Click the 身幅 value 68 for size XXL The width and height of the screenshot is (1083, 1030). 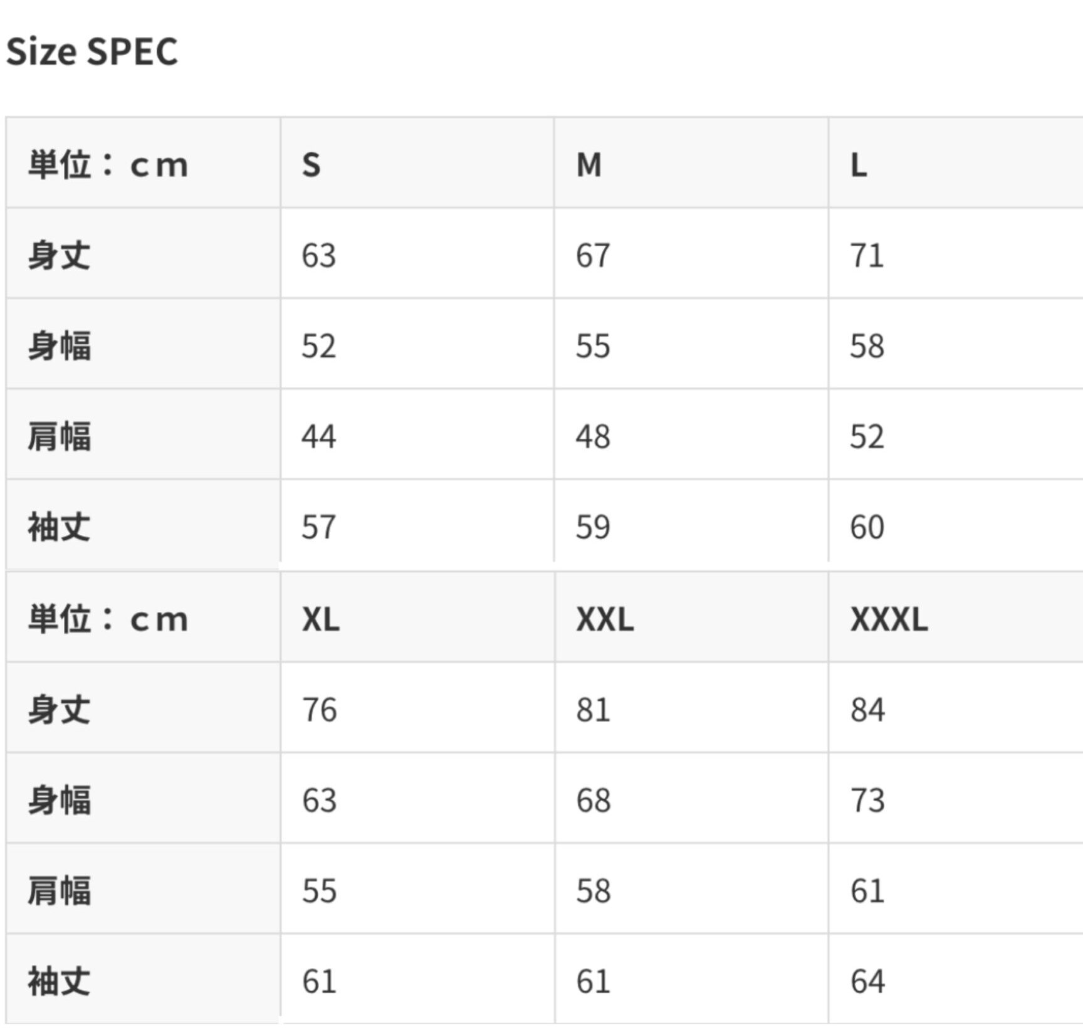tap(593, 800)
